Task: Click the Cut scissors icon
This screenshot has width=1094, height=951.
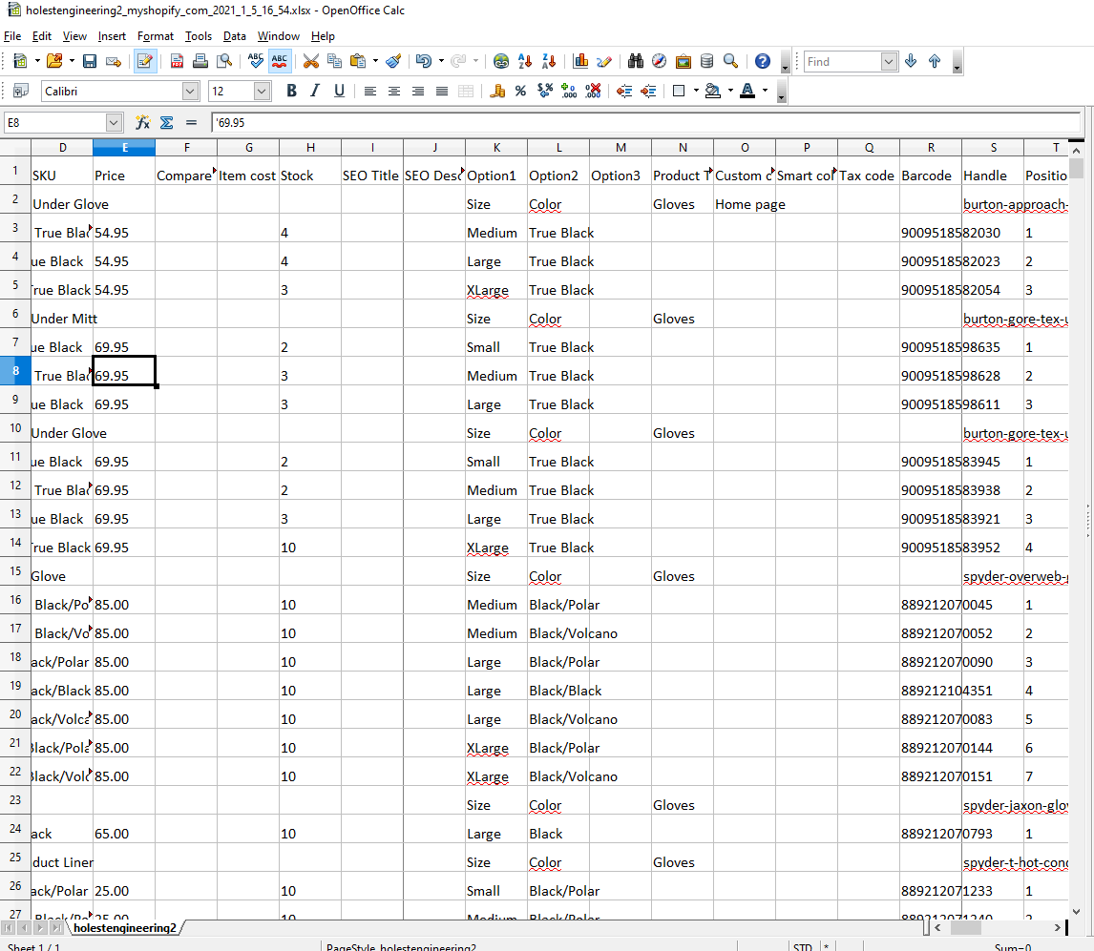Action: coord(310,61)
